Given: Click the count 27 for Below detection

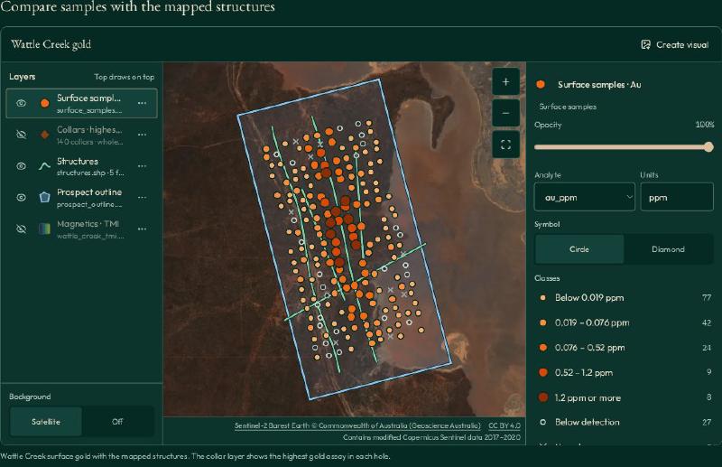Looking at the screenshot, I should 707,422.
